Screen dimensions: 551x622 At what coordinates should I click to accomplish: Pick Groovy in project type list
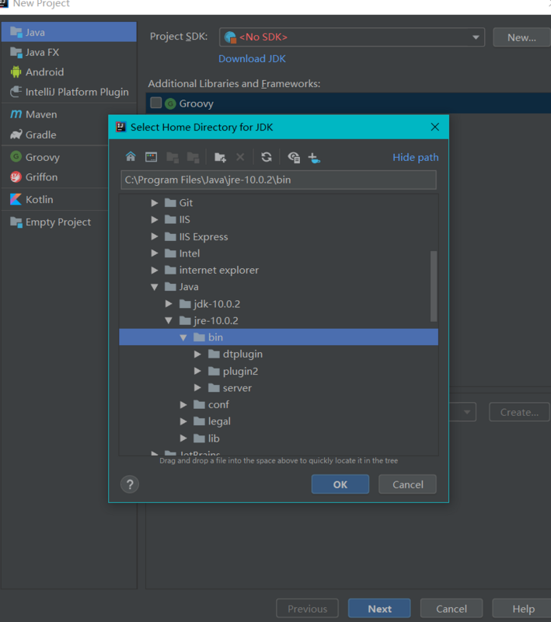[55, 157]
